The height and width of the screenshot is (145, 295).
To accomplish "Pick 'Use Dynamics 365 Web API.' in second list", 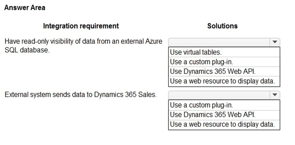I will click(x=224, y=115).
